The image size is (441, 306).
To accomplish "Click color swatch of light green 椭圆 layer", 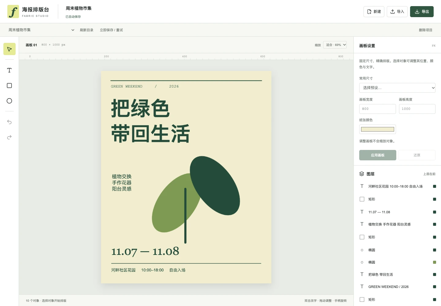I will (x=435, y=262).
